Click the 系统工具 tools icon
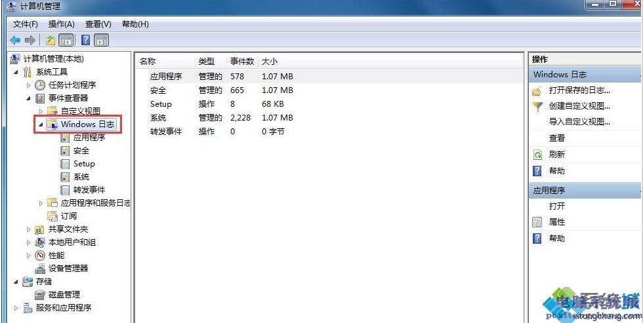Screen dimensions: 643x323 (x=28, y=72)
